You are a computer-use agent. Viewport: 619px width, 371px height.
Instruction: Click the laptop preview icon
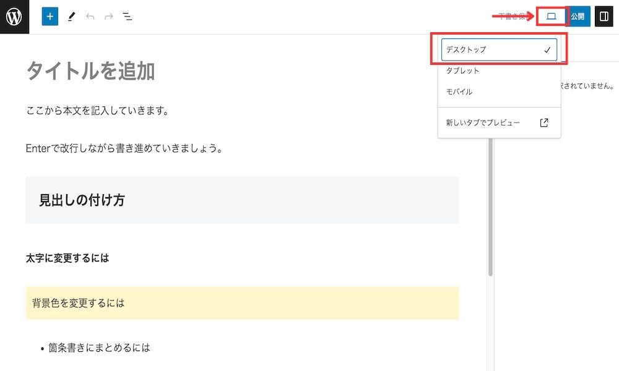coord(552,17)
